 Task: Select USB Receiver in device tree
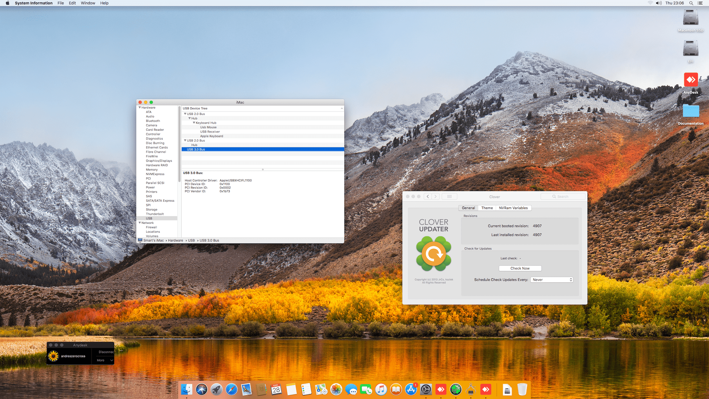tap(210, 132)
